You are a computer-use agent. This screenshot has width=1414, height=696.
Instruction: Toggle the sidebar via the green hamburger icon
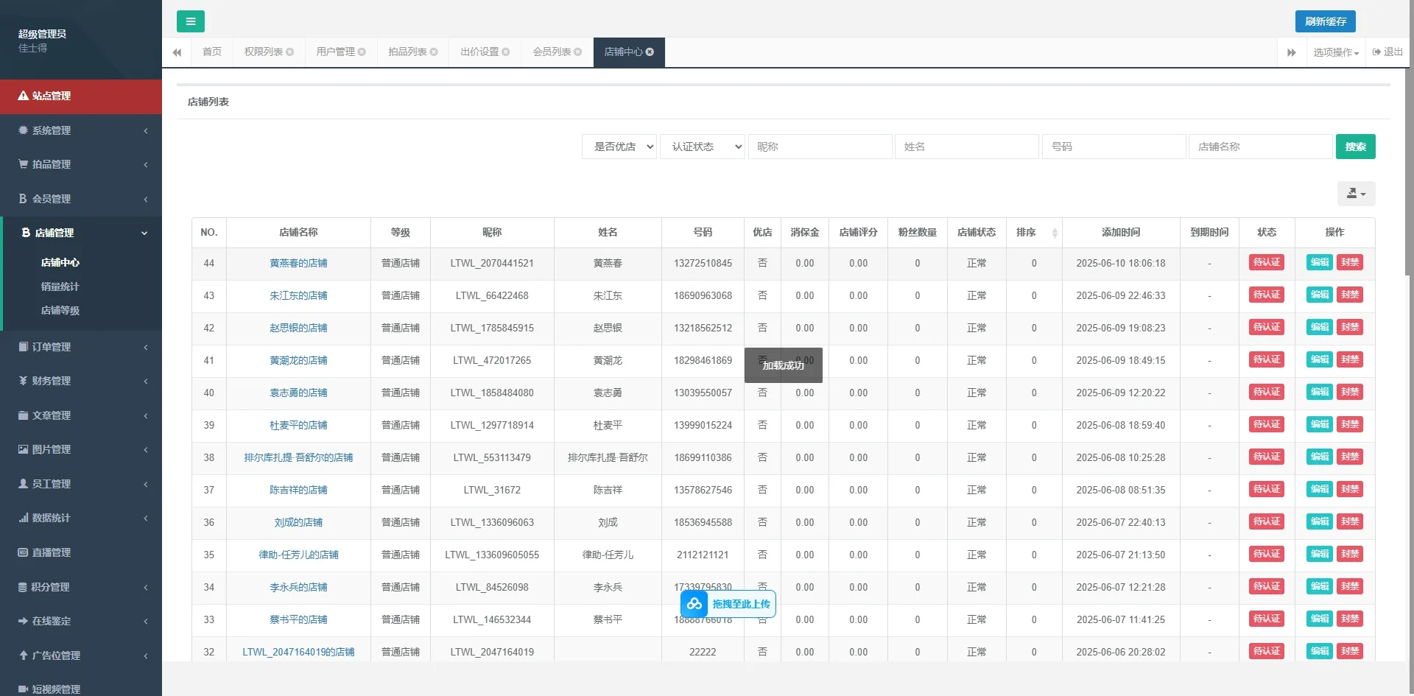[191, 21]
